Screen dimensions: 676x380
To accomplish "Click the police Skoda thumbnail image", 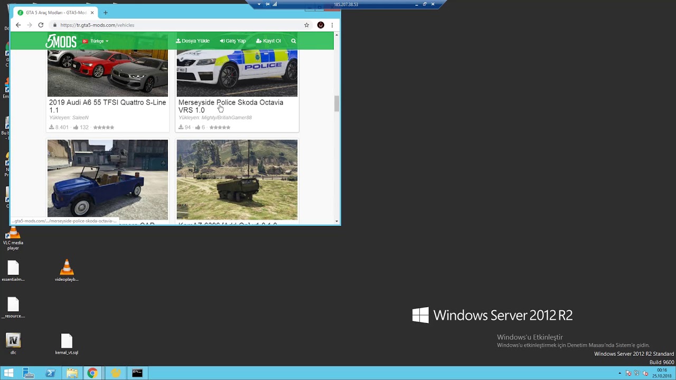I will (x=237, y=73).
